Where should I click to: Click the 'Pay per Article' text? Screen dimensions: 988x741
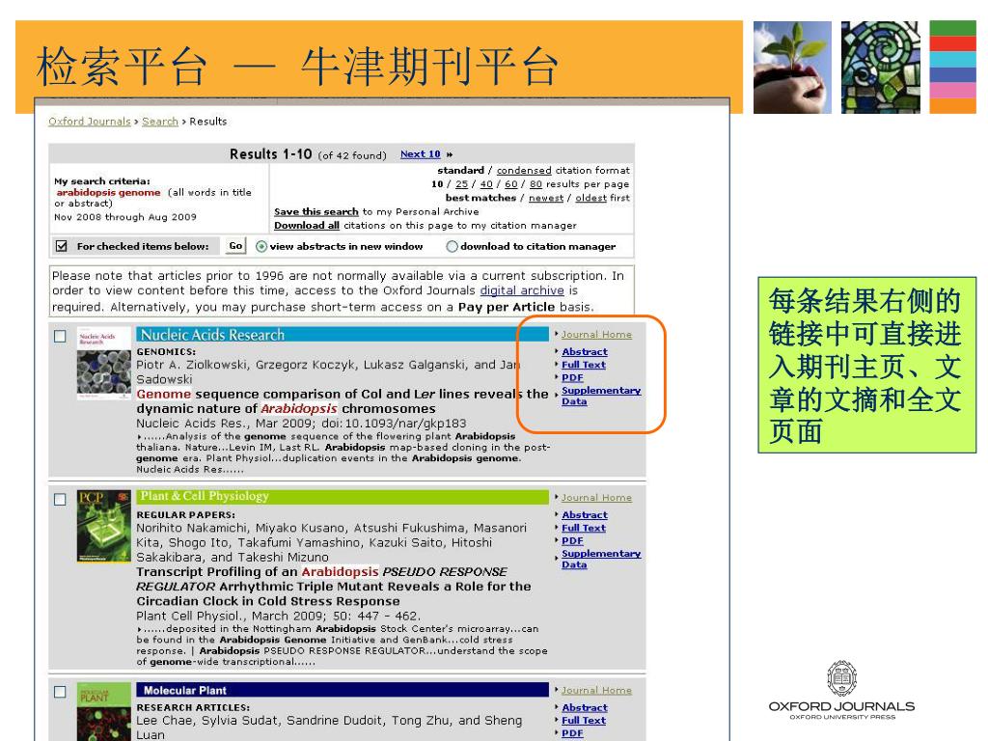coord(506,307)
